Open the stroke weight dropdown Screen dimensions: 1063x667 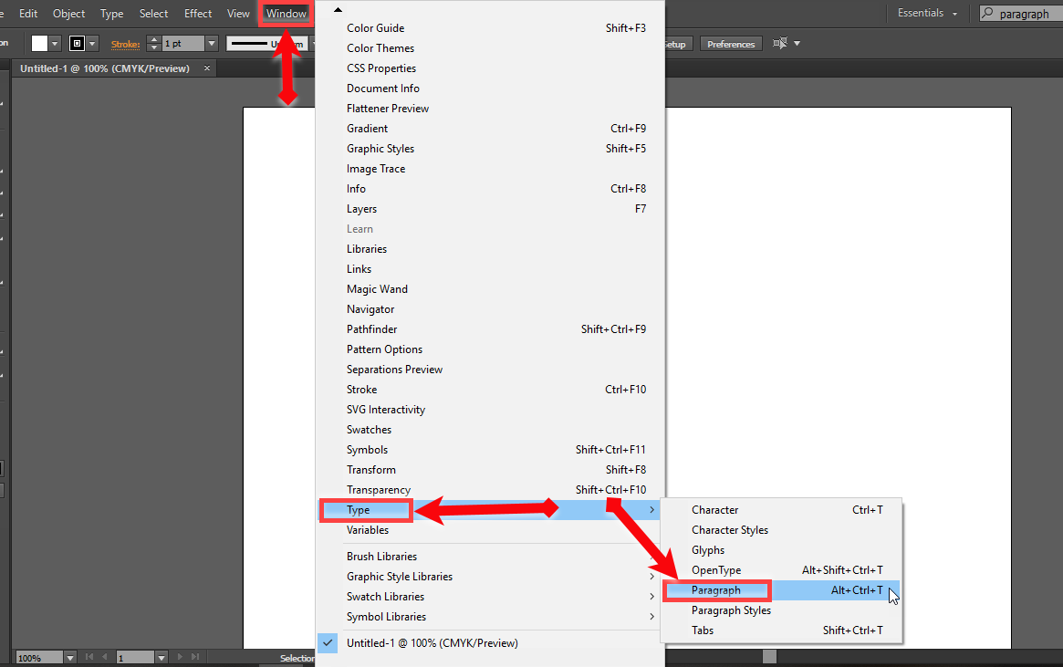pos(212,44)
